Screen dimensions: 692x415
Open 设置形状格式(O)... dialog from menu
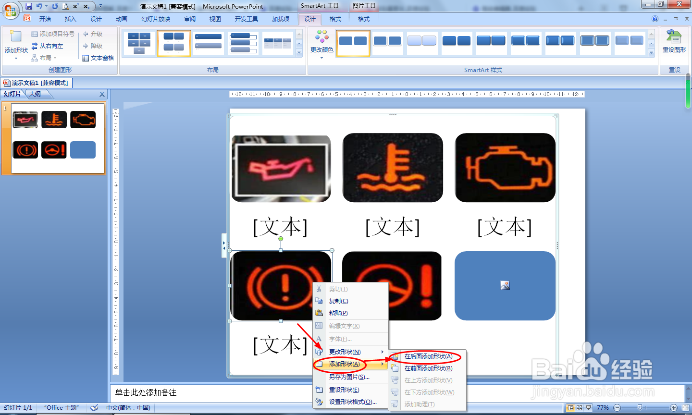(350, 402)
